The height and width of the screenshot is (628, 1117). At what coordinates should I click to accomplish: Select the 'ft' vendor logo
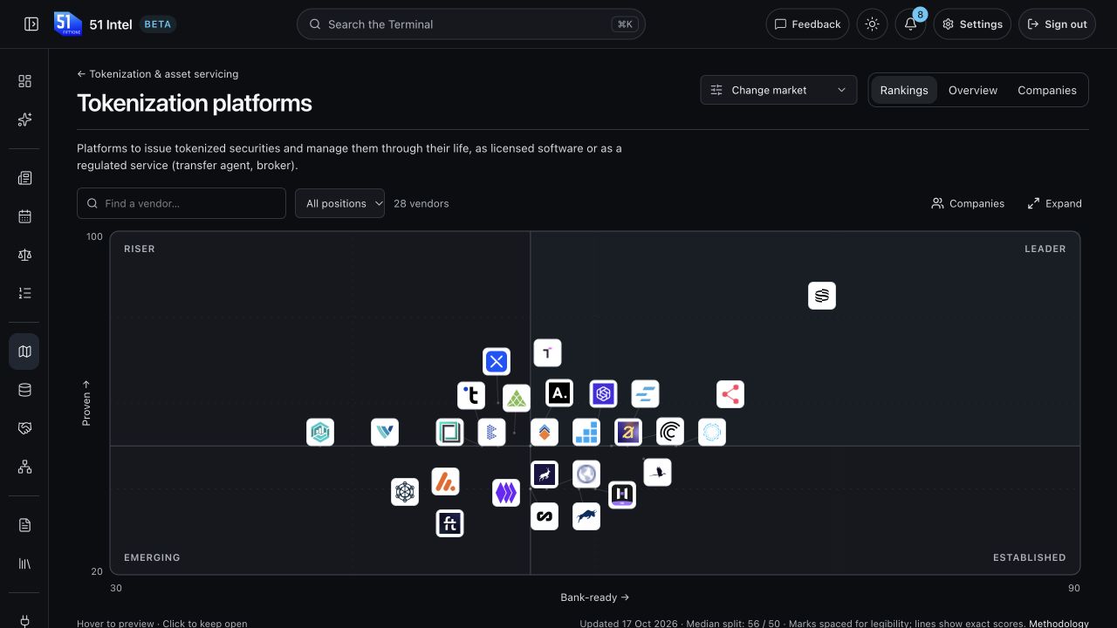point(450,523)
